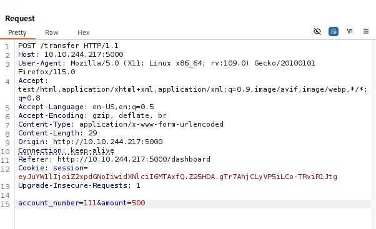Click the Origin header URL
This screenshot has height=229, width=376.
click(107, 142)
